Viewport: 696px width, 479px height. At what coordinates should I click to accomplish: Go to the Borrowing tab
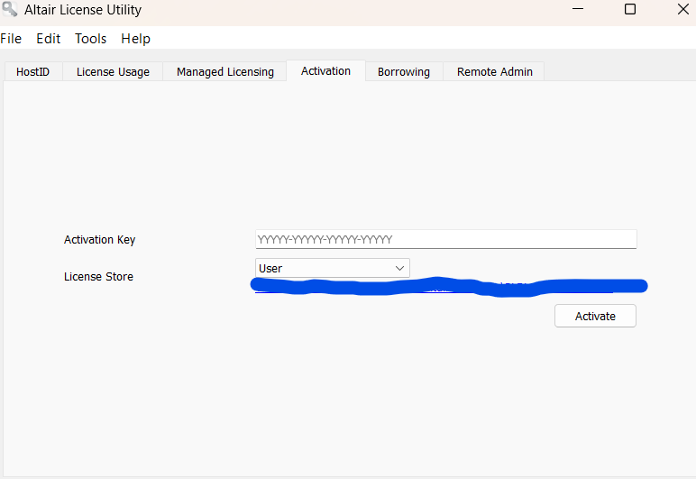[404, 71]
